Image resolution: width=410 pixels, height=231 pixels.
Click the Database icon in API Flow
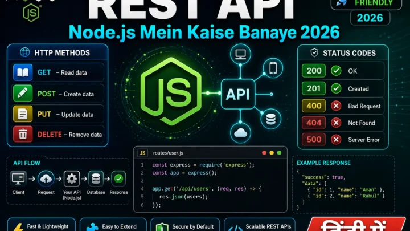96,179
